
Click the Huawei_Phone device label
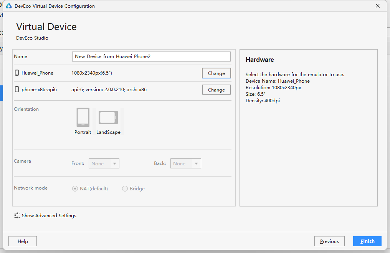coord(37,73)
